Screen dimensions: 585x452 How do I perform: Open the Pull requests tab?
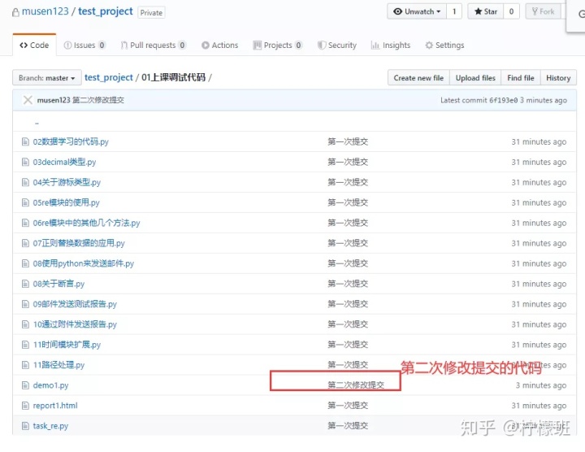153,46
